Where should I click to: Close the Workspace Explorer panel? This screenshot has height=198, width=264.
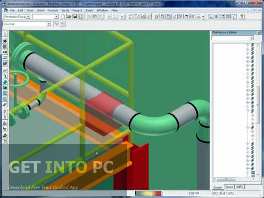(259, 32)
